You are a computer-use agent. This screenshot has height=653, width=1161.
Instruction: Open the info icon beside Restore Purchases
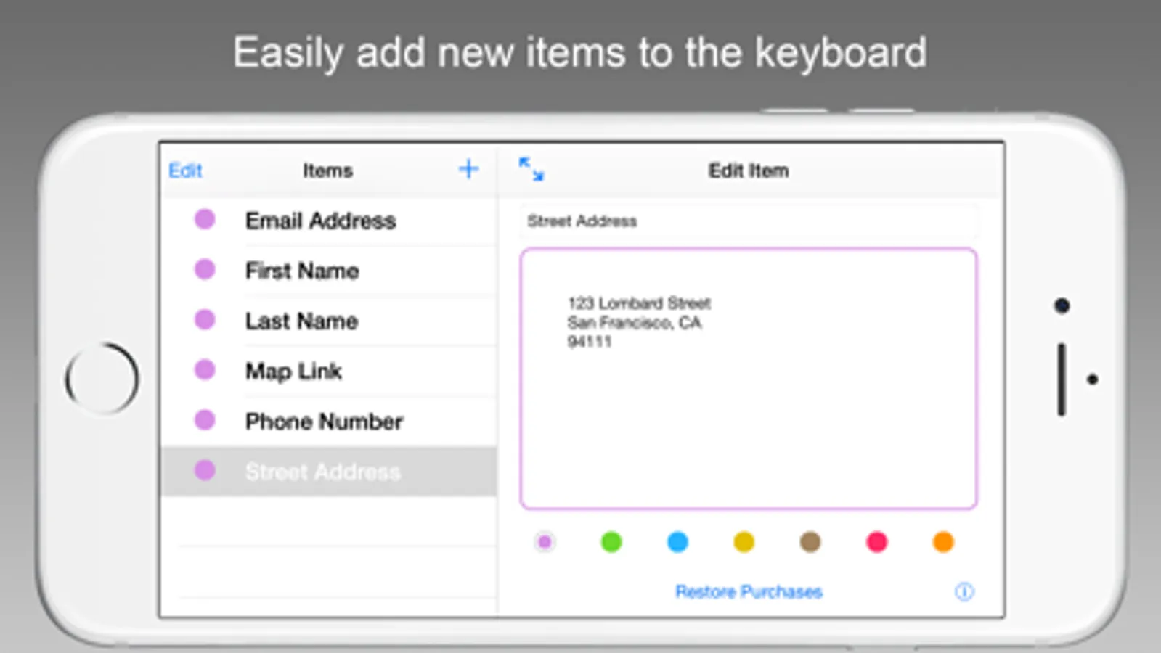tap(964, 592)
